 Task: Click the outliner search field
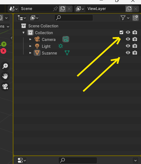click(74, 18)
